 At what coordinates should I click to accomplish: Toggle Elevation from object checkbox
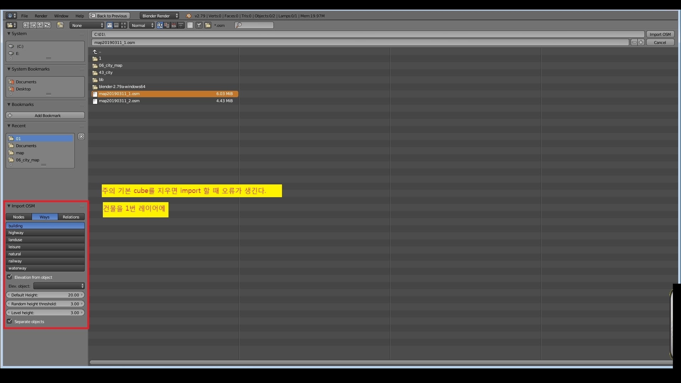click(10, 277)
